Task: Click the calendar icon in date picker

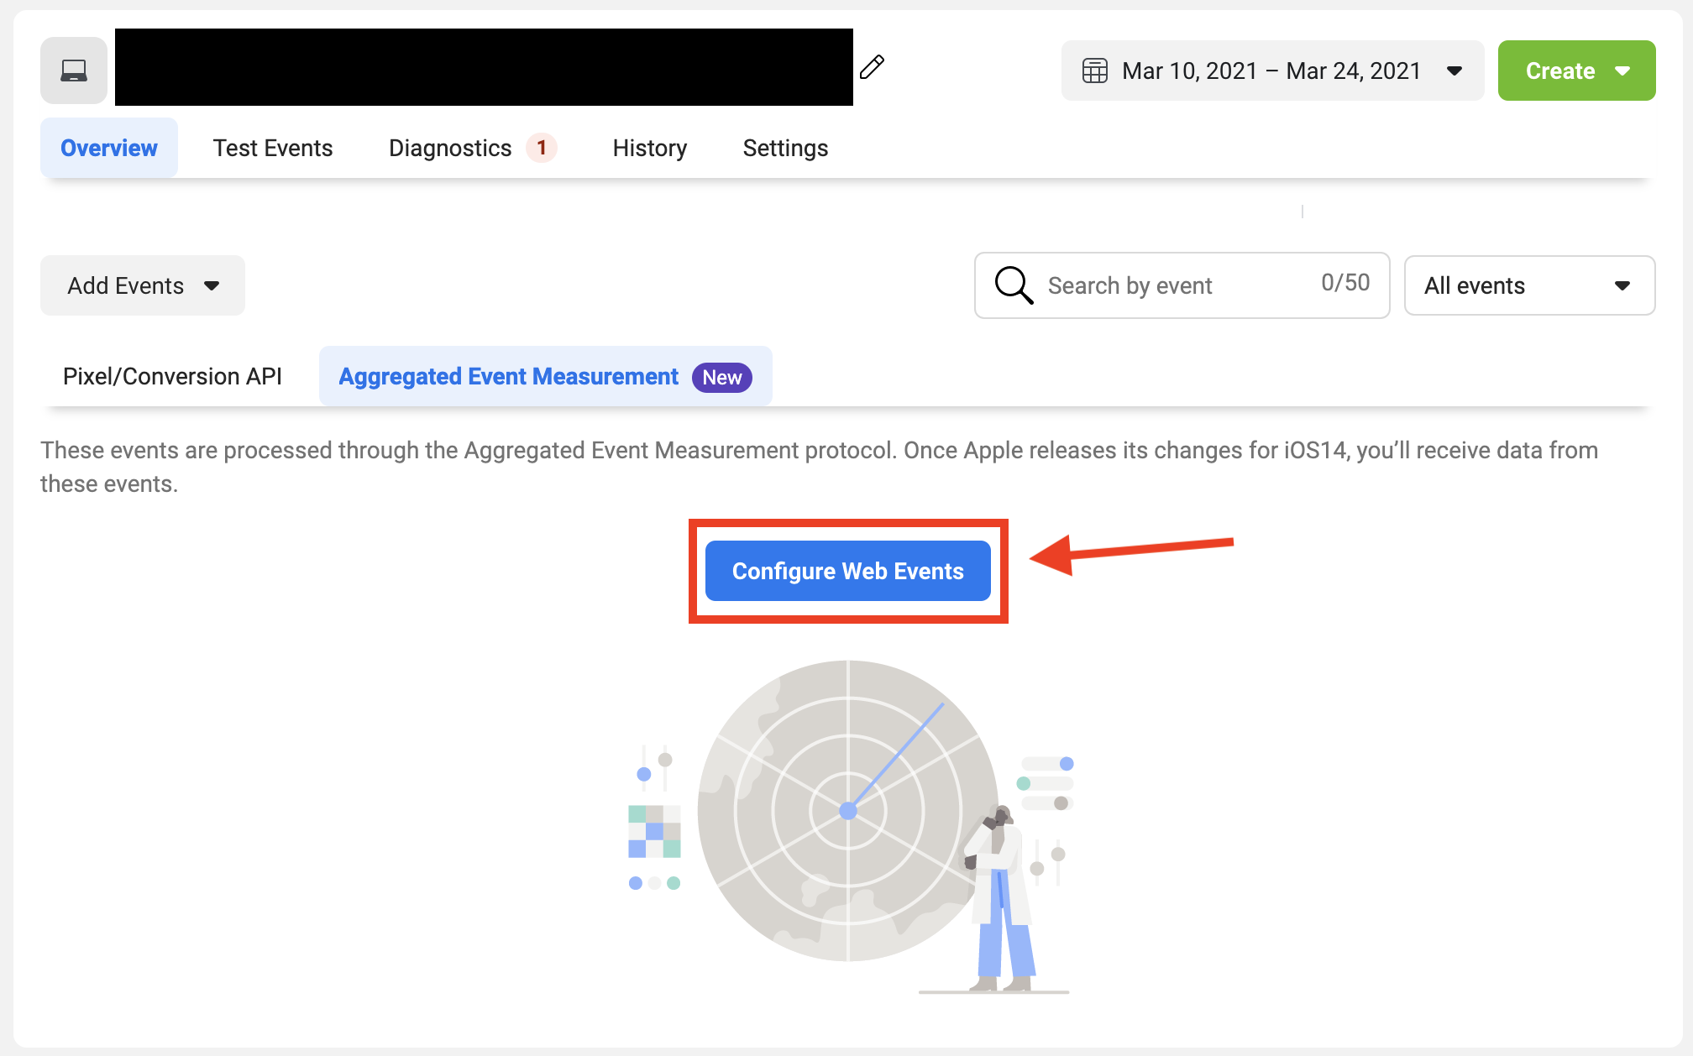Action: click(x=1094, y=71)
